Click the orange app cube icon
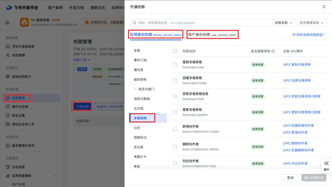This screenshot has height=187, width=332. pyautogui.click(x=24, y=22)
